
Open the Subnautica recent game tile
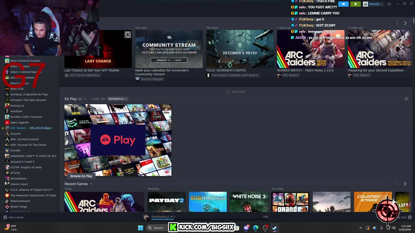208,202
